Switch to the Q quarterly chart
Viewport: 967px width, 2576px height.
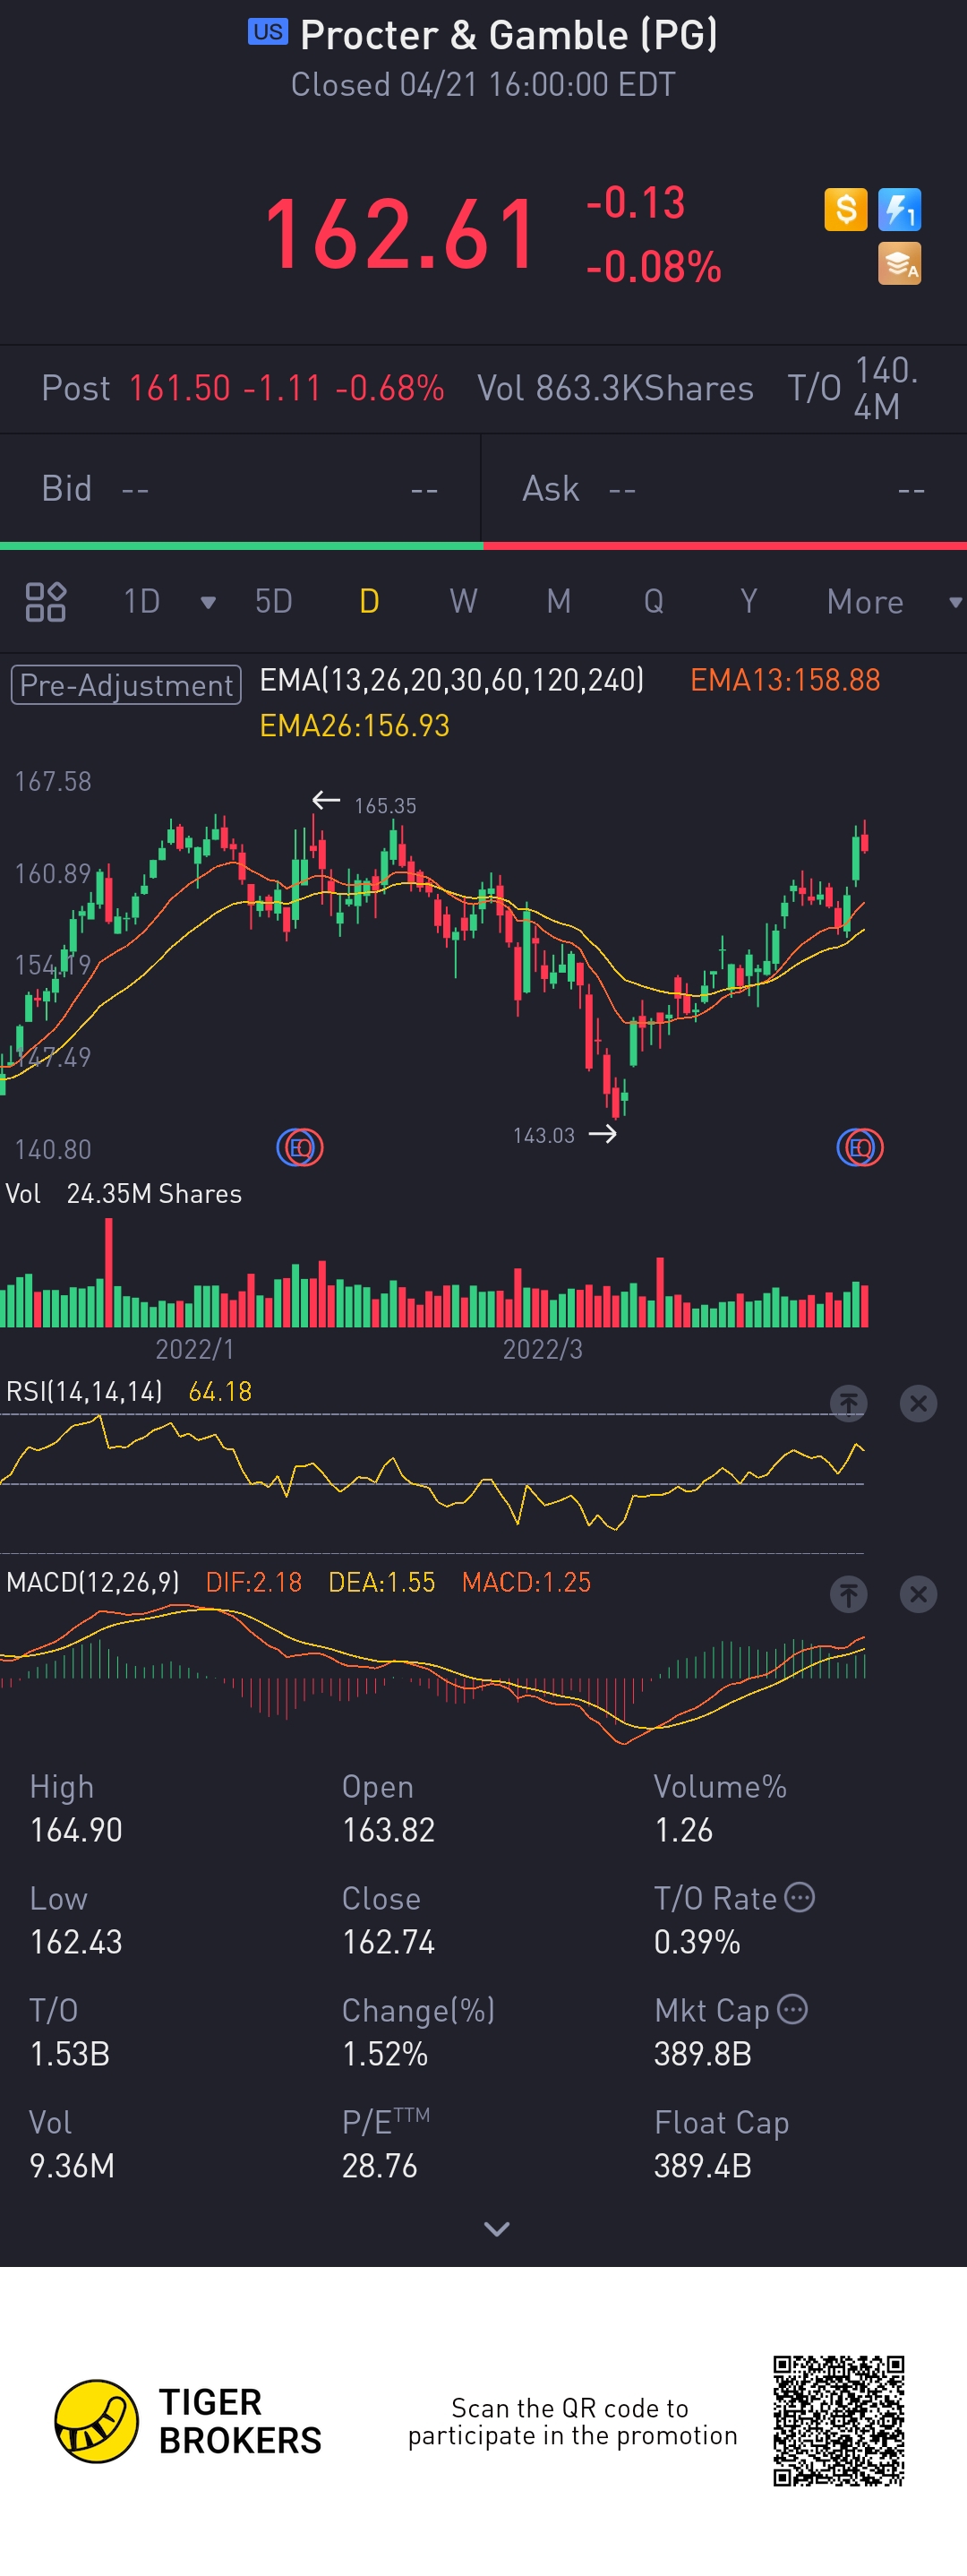coord(653,602)
